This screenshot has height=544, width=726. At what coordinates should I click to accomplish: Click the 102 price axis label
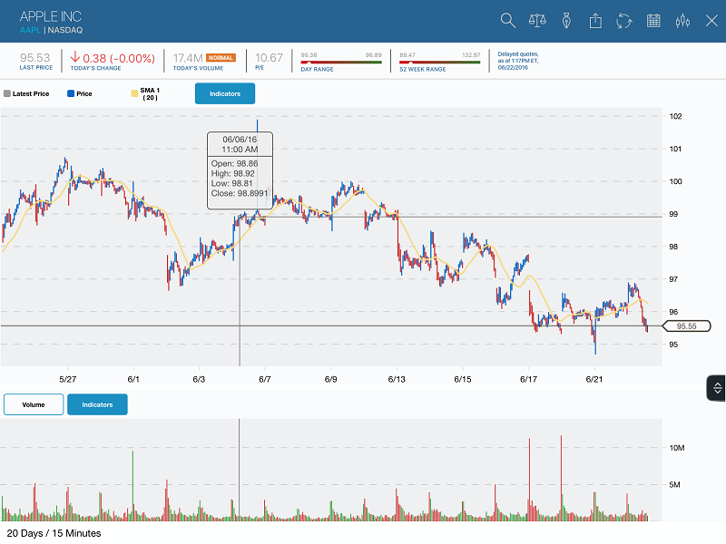(x=675, y=116)
